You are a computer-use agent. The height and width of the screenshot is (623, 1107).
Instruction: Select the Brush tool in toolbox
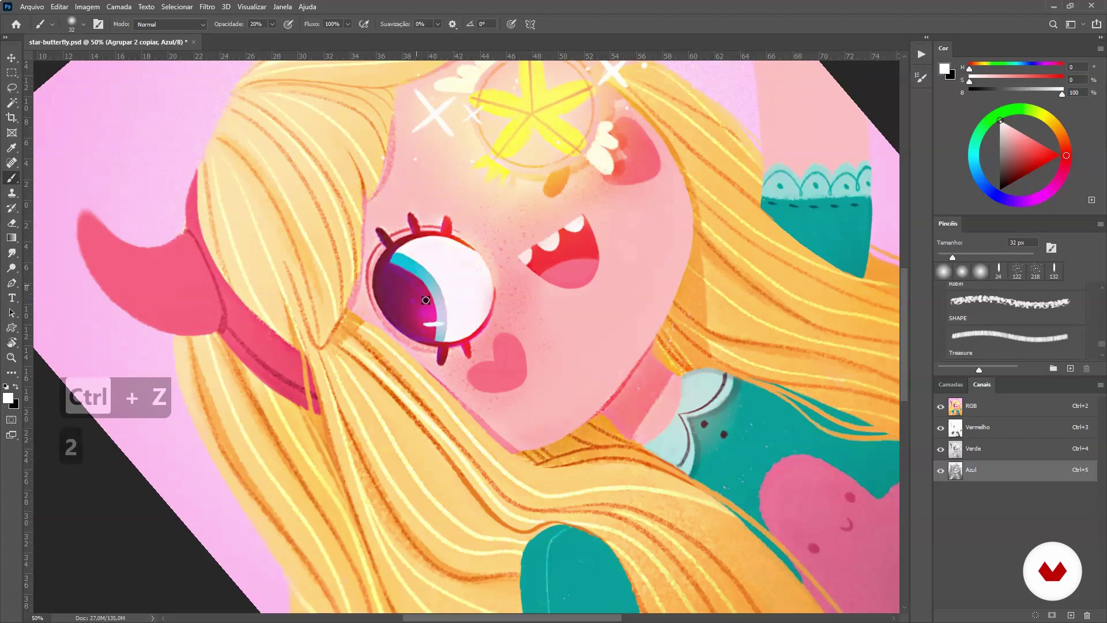[x=12, y=178]
